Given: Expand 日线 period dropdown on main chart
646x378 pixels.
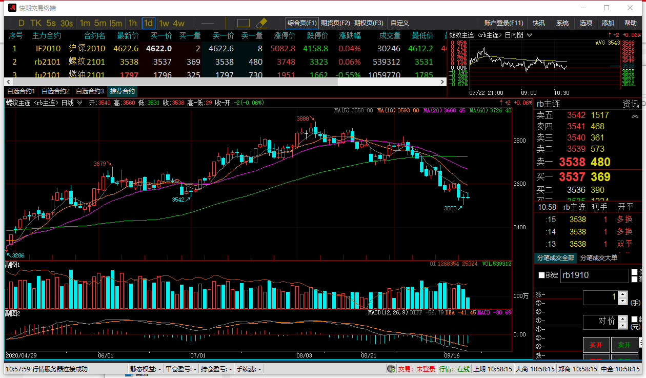Looking at the screenshot, I should [x=79, y=103].
